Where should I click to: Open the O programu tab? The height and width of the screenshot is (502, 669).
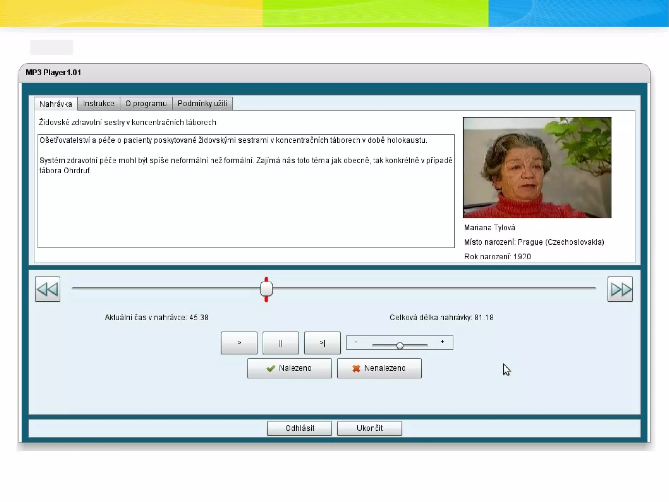(x=146, y=104)
